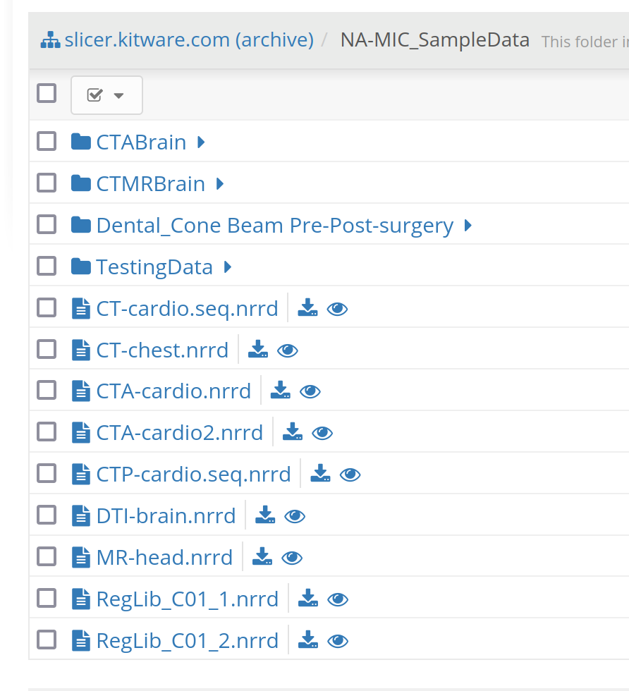The height and width of the screenshot is (691, 629).
Task: Expand the CTABrain folder chevron
Action: [x=200, y=141]
